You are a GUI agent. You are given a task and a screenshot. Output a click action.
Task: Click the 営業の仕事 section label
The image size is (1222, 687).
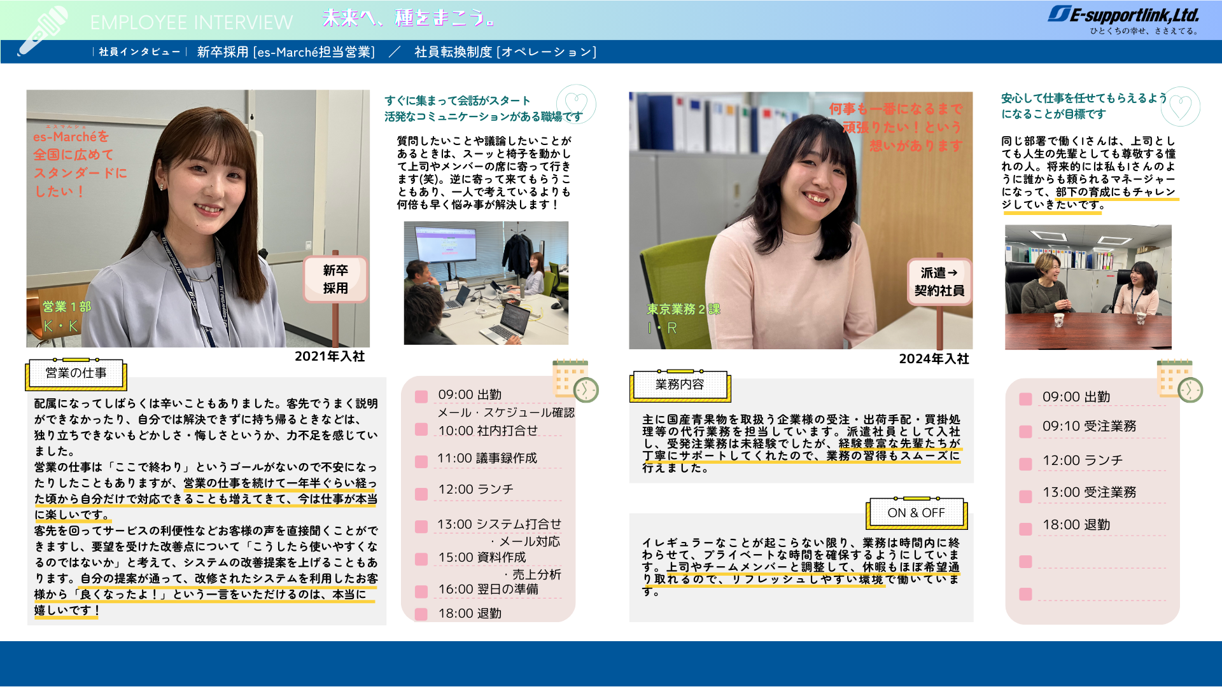tap(76, 373)
